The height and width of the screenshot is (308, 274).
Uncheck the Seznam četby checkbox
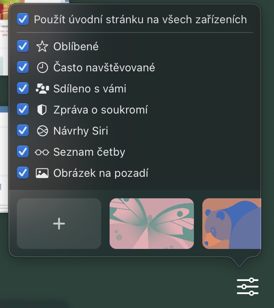point(23,152)
